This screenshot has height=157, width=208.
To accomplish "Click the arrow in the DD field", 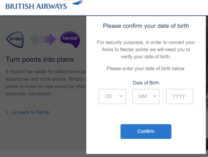I will tap(121, 96).
